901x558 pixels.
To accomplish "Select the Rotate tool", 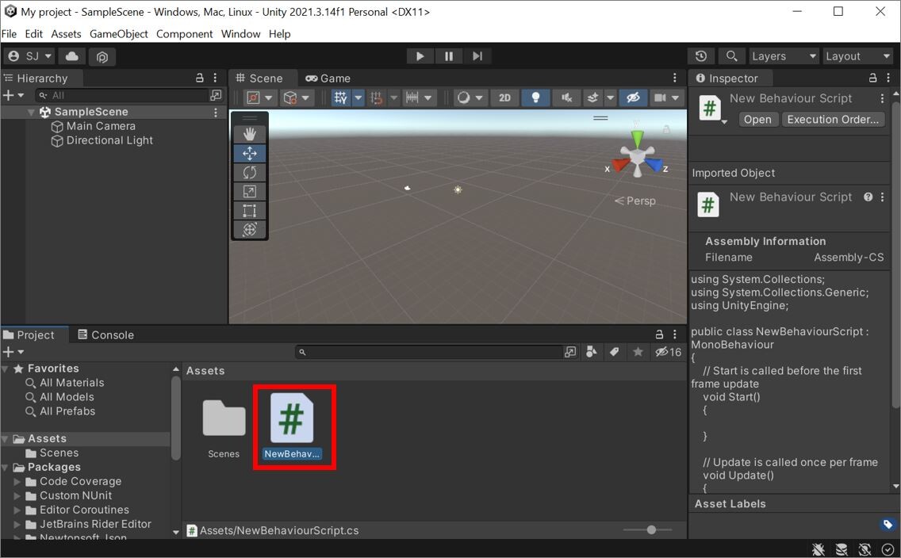I will pyautogui.click(x=249, y=172).
